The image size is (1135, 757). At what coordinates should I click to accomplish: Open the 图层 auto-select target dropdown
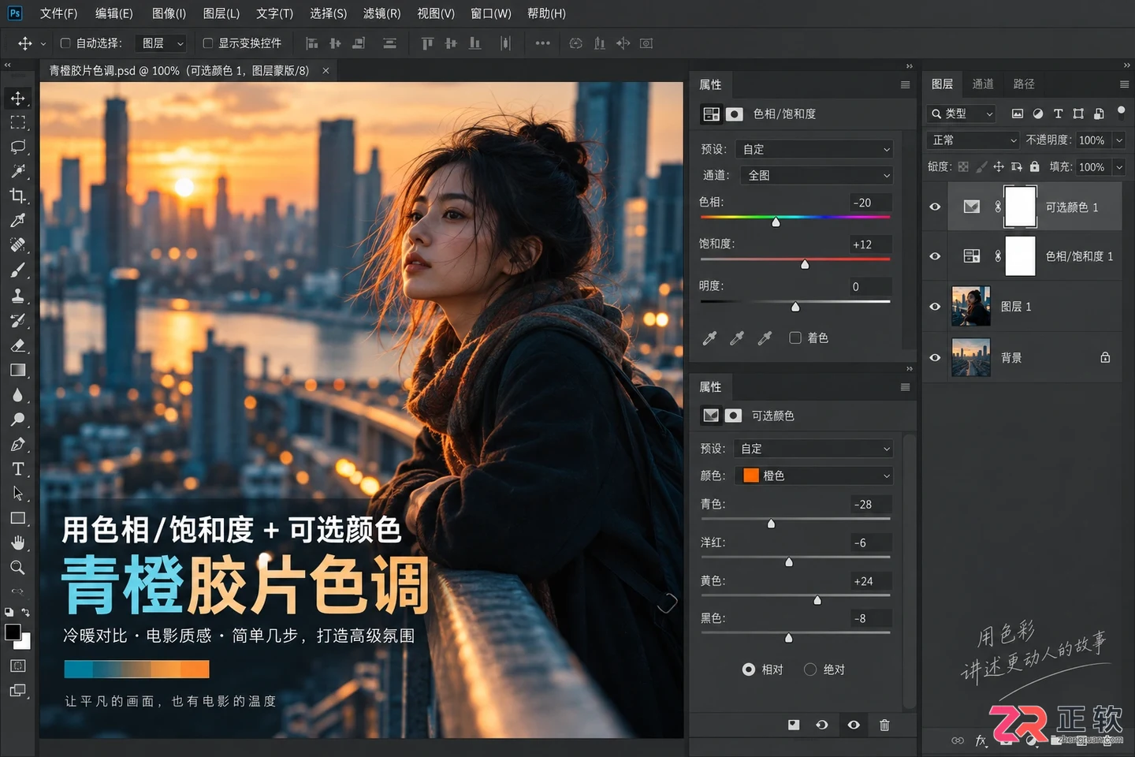161,43
